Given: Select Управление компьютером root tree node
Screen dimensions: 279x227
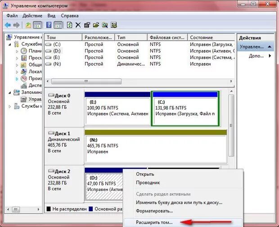Looking at the screenshot, I should point(24,37).
